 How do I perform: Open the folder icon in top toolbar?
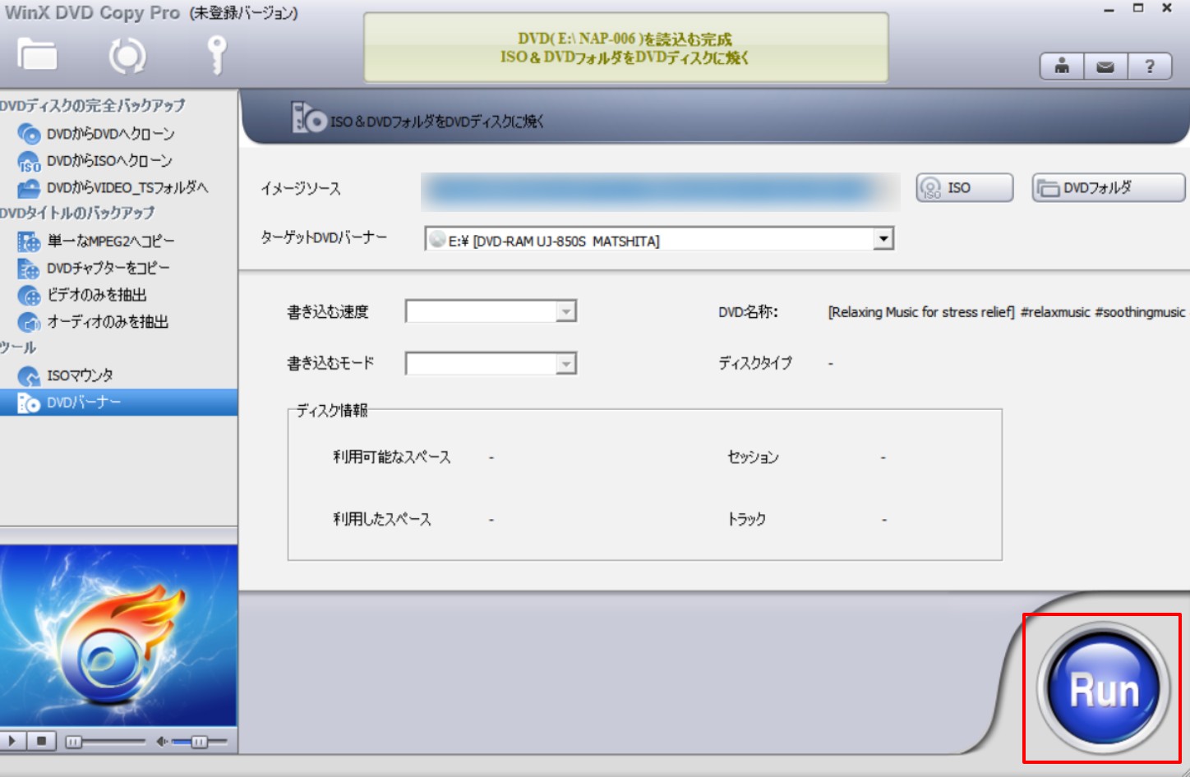click(37, 54)
